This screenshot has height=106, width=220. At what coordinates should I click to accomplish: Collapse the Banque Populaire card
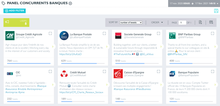click(x=212, y=72)
